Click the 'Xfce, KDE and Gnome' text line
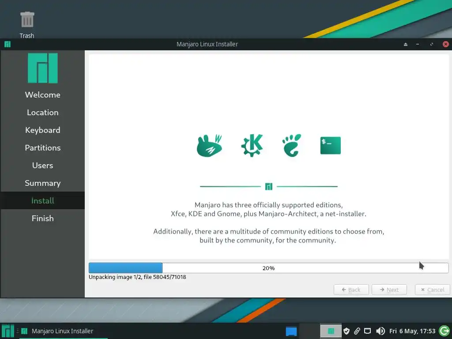Screen dimensions: 452x339 pos(269,214)
